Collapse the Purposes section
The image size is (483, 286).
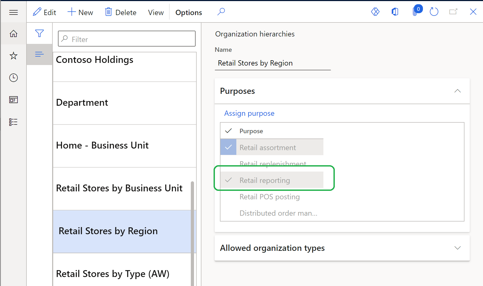[458, 91]
